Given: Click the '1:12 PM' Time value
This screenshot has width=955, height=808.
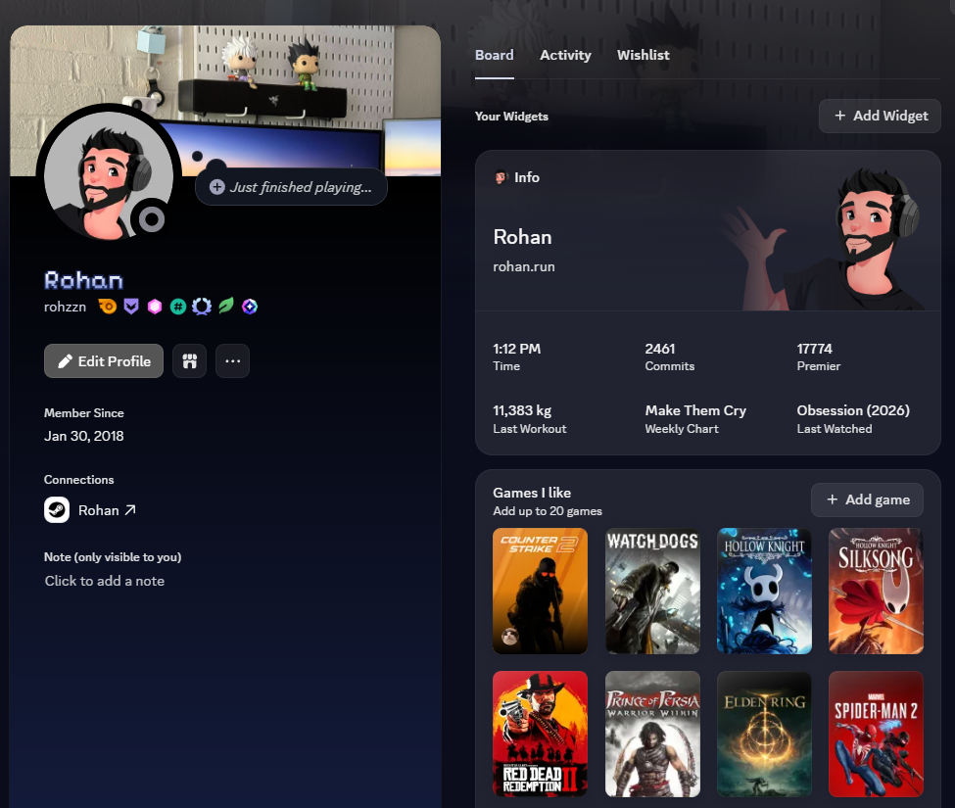Looking at the screenshot, I should pos(516,349).
